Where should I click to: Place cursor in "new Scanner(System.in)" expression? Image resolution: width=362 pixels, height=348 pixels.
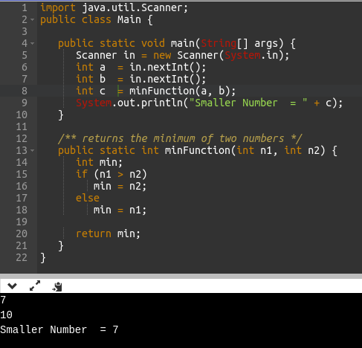221,55
